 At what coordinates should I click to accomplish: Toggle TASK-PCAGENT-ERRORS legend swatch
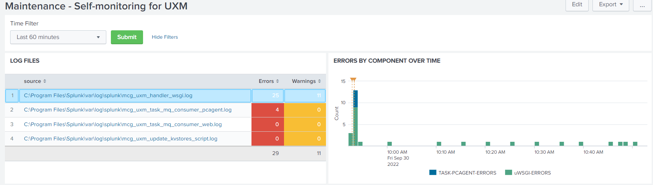point(433,172)
